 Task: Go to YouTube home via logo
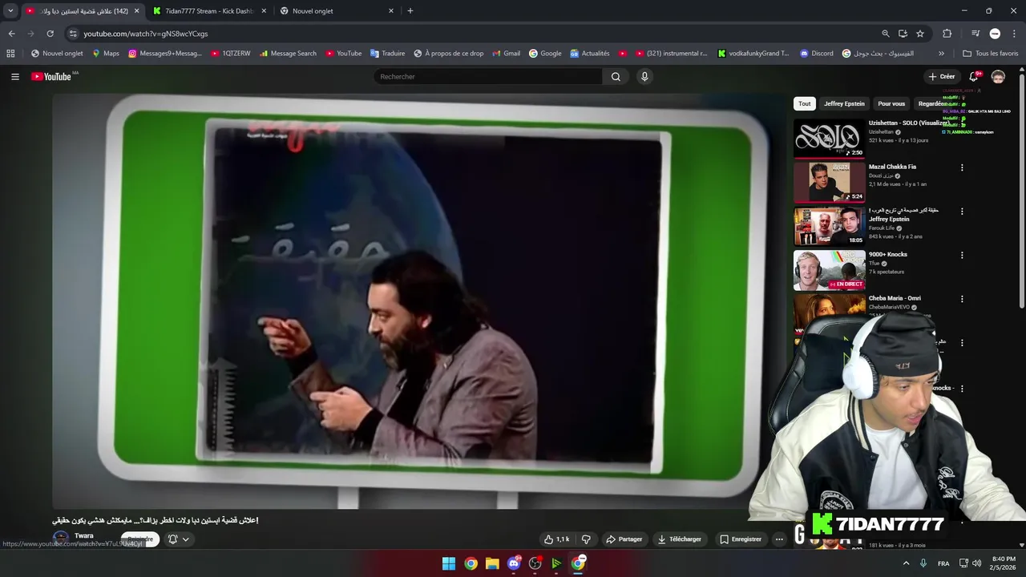tap(51, 77)
